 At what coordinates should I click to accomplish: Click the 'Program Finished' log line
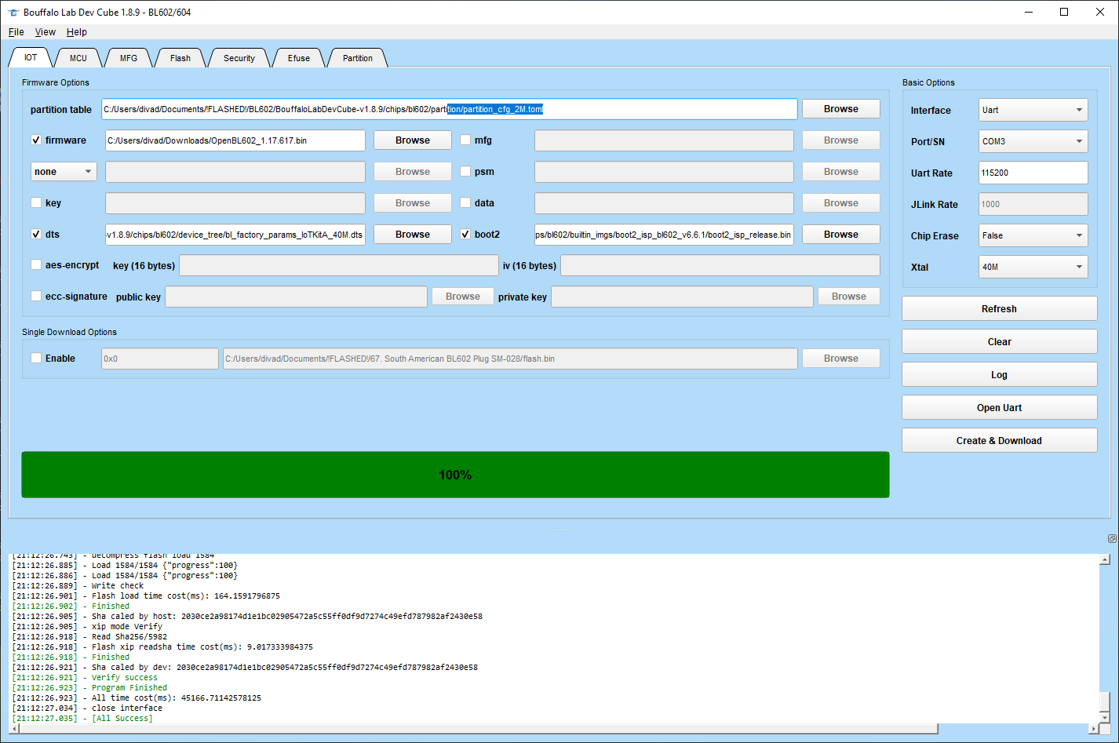[x=89, y=688]
